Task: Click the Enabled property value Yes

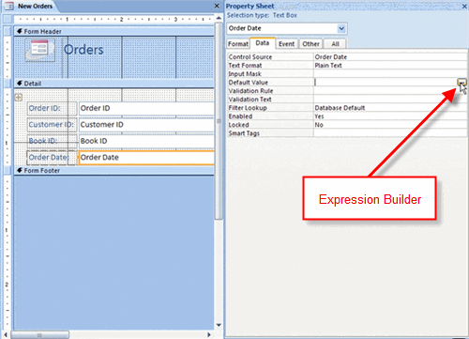Action: (x=390, y=116)
